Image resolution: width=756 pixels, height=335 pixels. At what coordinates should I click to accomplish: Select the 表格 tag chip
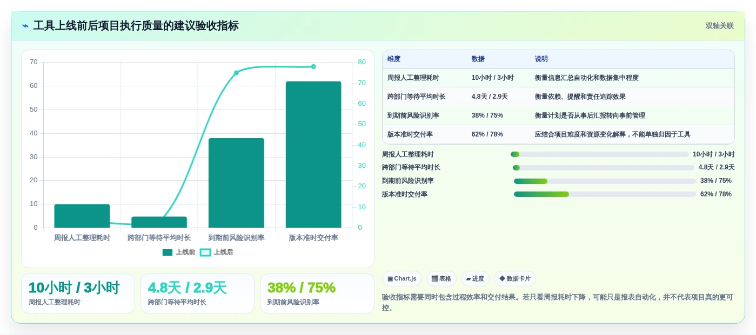point(441,279)
